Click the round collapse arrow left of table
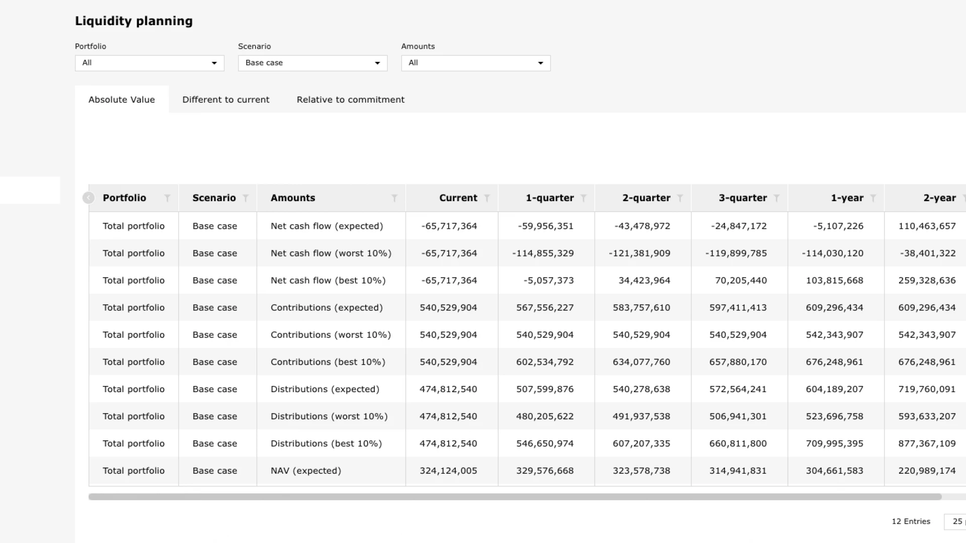Image resolution: width=966 pixels, height=543 pixels. click(x=88, y=198)
